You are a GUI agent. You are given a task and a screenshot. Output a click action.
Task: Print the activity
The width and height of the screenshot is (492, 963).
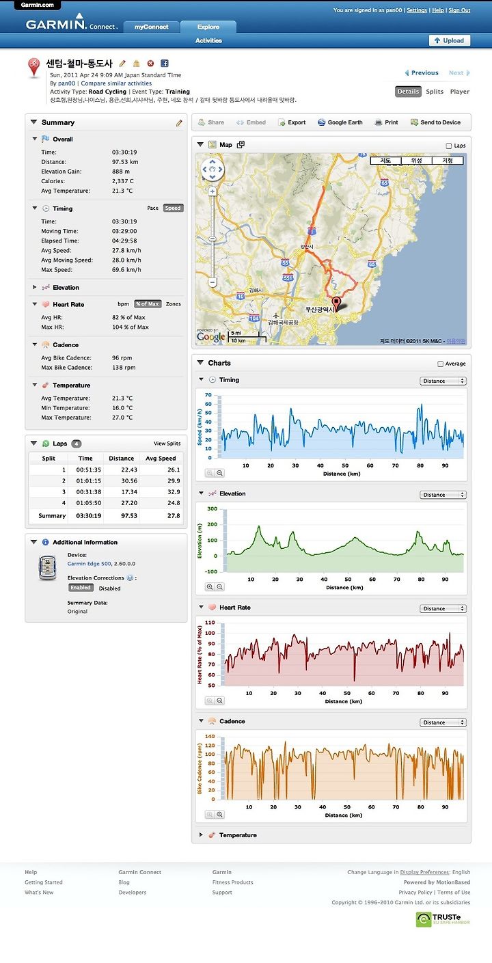pyautogui.click(x=386, y=122)
